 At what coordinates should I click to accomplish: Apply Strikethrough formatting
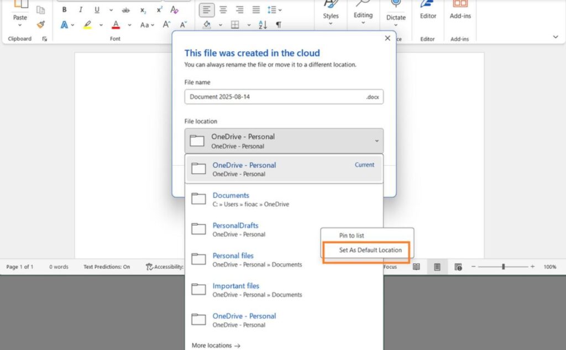[125, 10]
